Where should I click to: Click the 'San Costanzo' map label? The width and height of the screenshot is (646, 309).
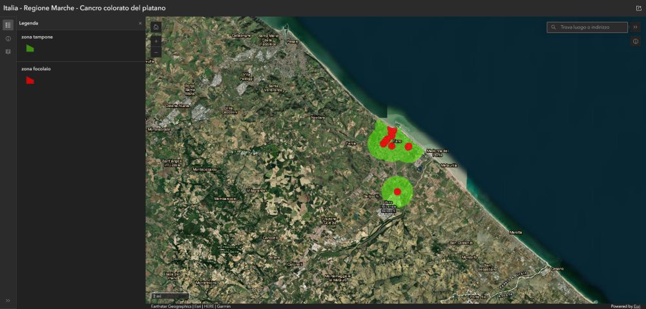[x=461, y=243]
